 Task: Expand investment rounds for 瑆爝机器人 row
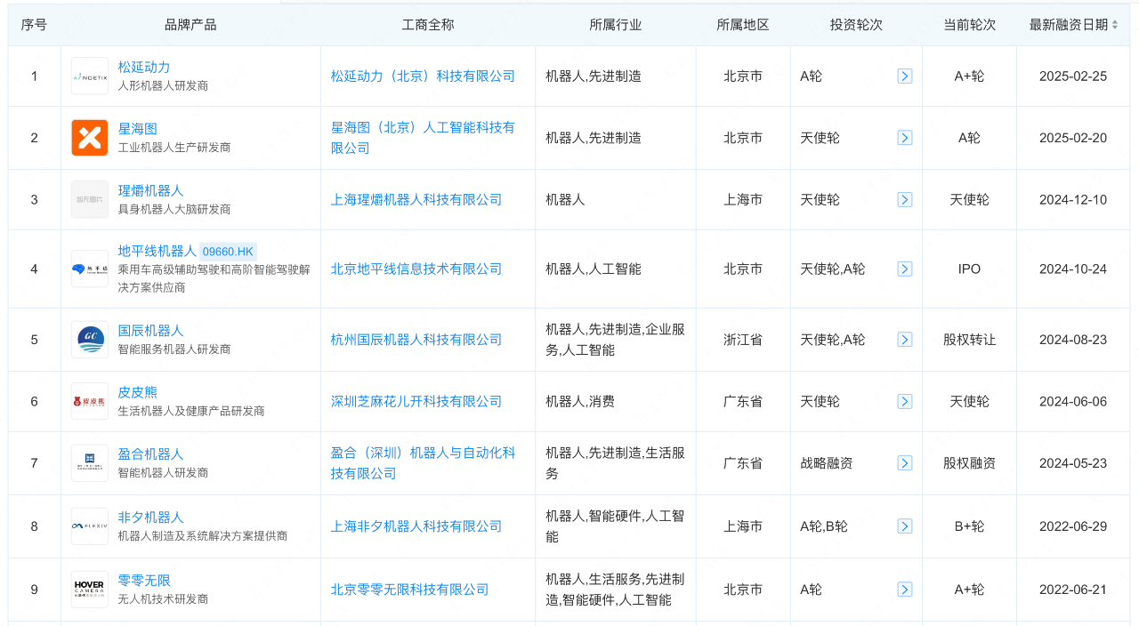pyautogui.click(x=905, y=199)
